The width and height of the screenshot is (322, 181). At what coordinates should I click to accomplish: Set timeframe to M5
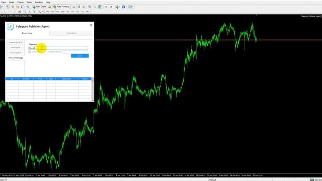52,12
